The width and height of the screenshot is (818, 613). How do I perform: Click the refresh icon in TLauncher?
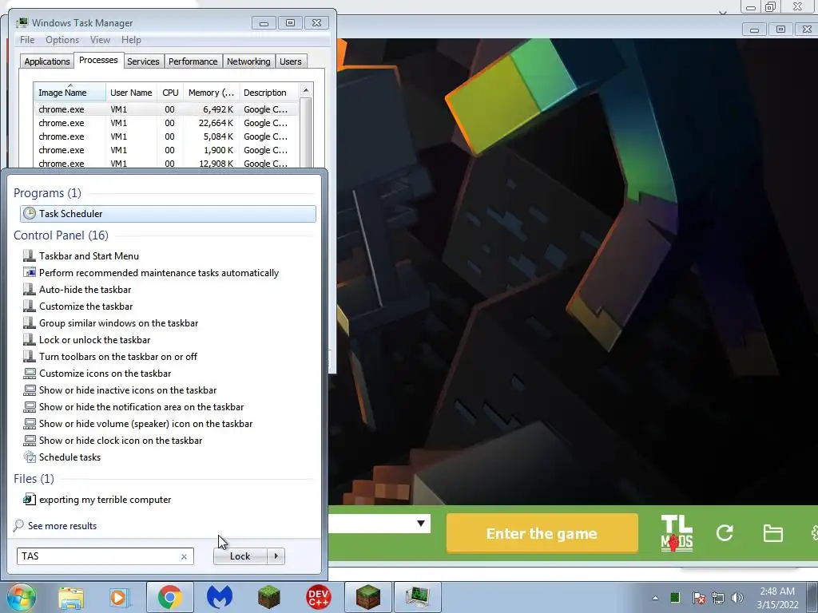point(725,532)
